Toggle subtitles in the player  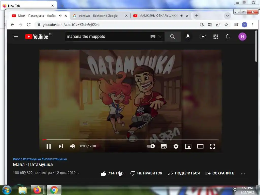pos(164,146)
